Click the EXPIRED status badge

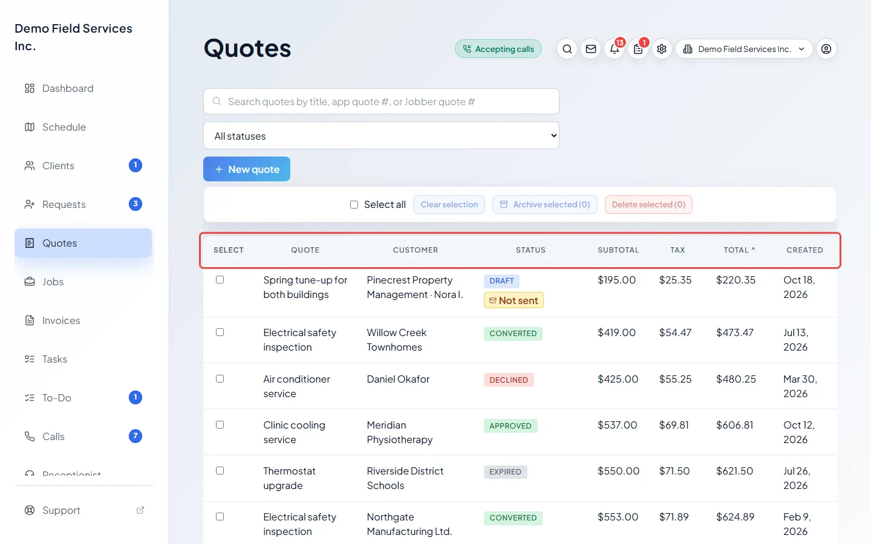tap(505, 472)
